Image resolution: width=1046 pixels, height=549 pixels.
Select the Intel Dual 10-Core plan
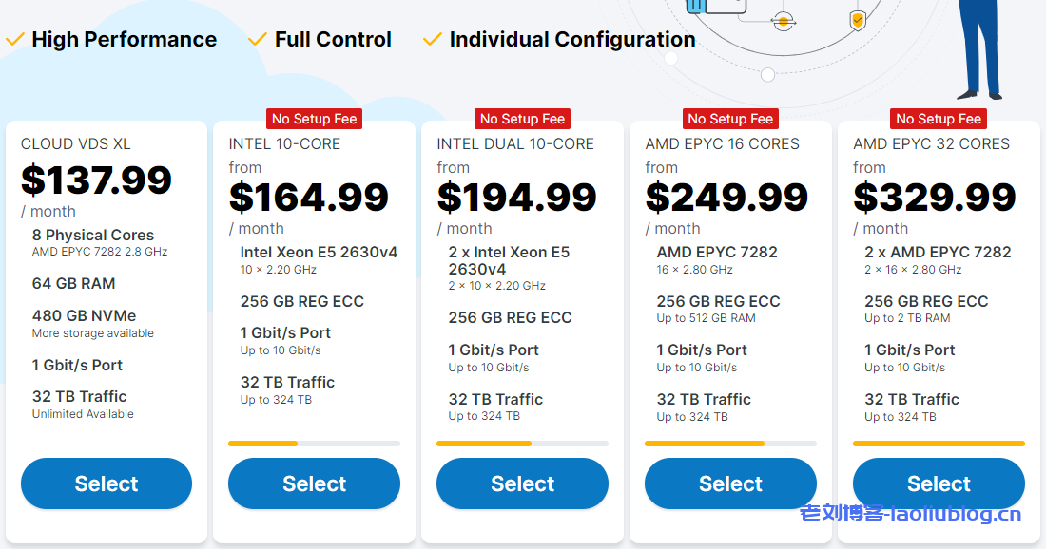pos(522,483)
